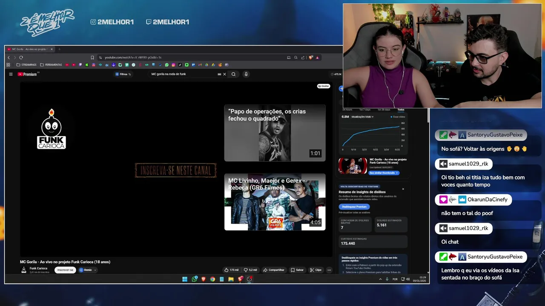This screenshot has width=545, height=306.
Task: Open File Explorer from the taskbar
Action: tap(231, 279)
